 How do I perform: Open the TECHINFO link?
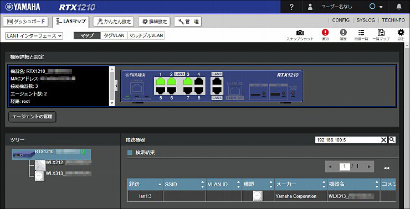[393, 20]
